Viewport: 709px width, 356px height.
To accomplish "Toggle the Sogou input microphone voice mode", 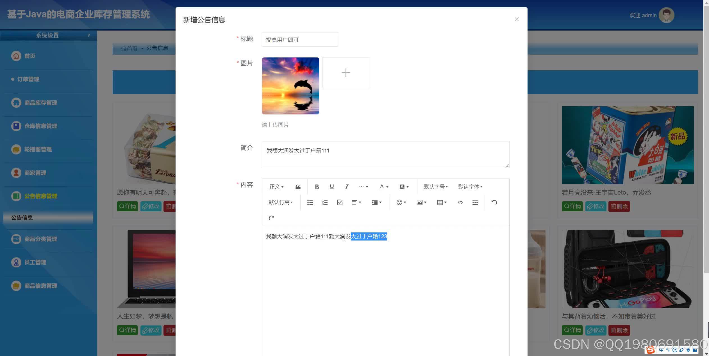I will click(x=688, y=350).
